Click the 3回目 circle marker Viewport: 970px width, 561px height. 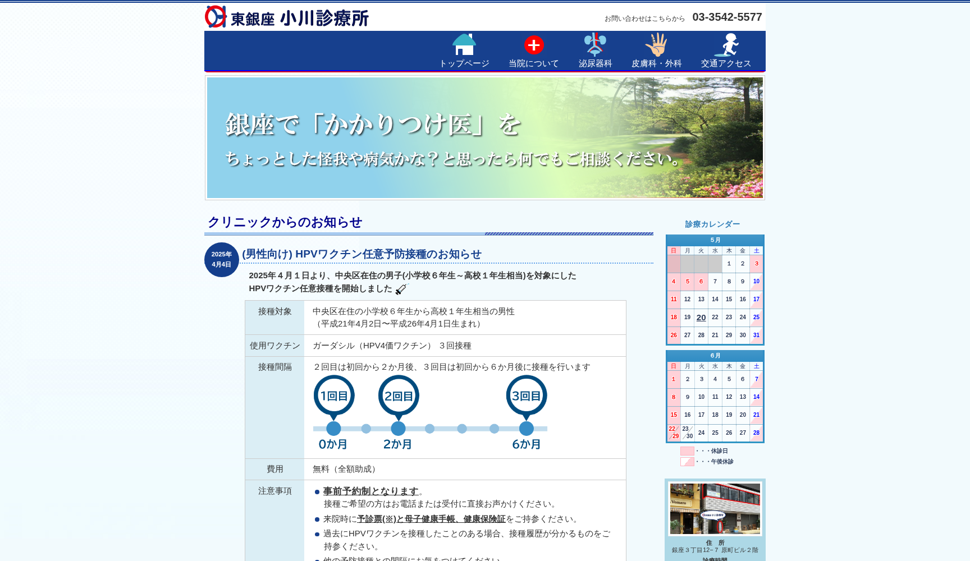coord(527,396)
